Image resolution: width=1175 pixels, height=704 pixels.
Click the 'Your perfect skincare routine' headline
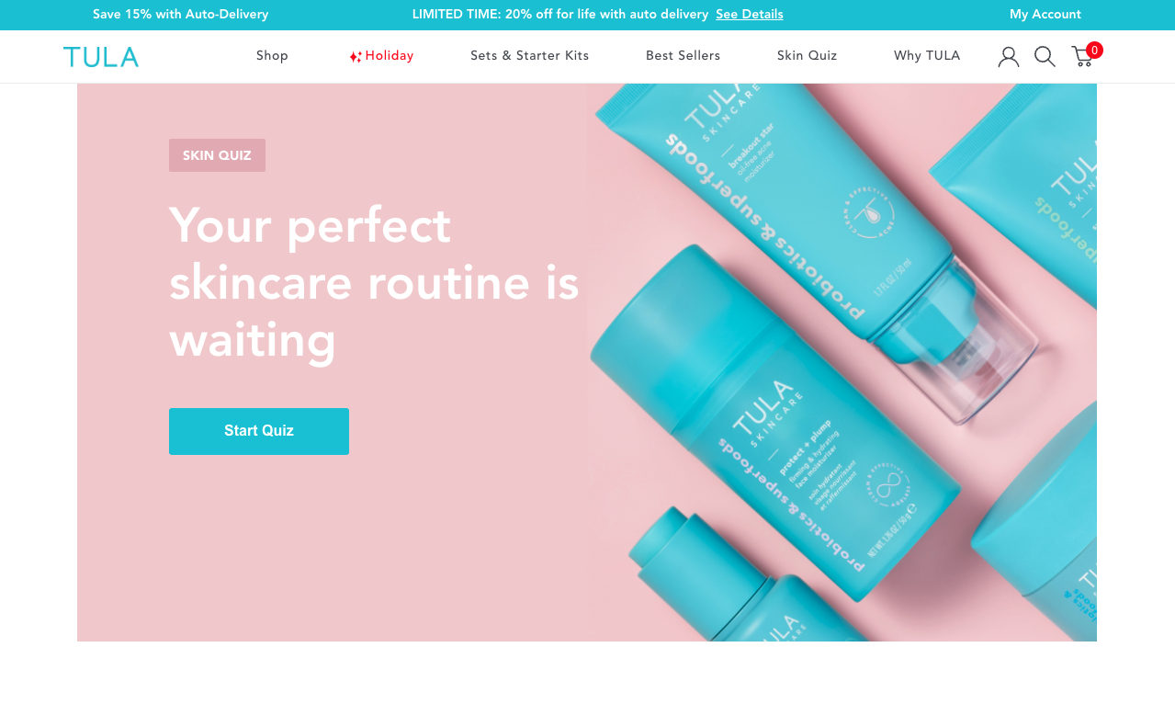(374, 282)
